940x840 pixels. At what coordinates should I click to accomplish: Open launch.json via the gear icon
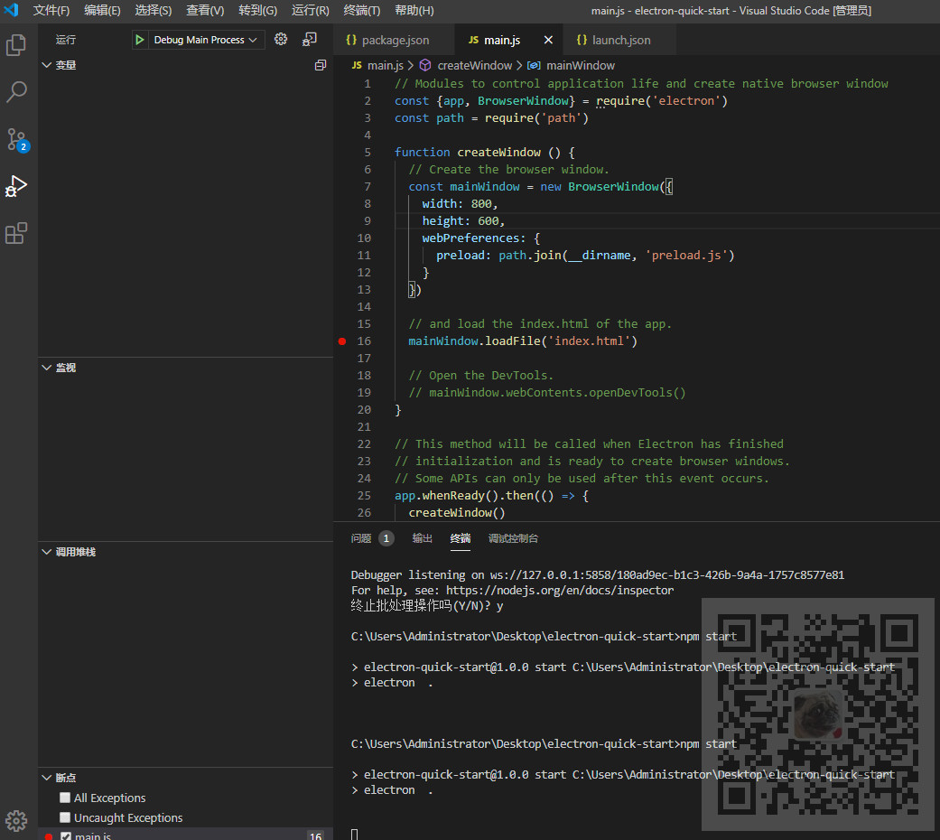pos(281,40)
